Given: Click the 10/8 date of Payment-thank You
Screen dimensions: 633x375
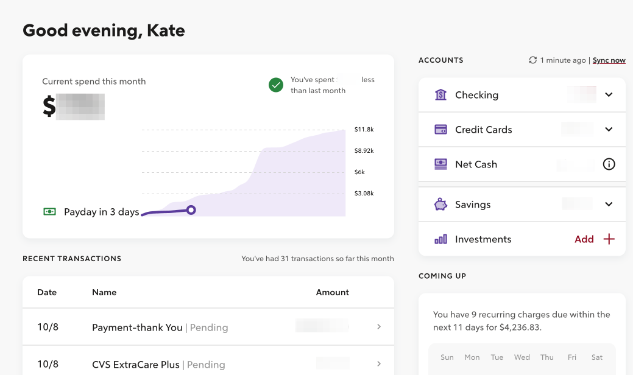Looking at the screenshot, I should click(48, 327).
